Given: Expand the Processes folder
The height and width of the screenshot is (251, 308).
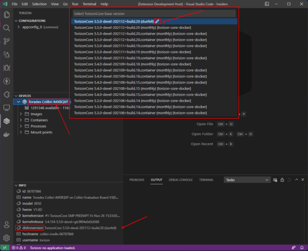Looking at the screenshot, I should pos(21,126).
